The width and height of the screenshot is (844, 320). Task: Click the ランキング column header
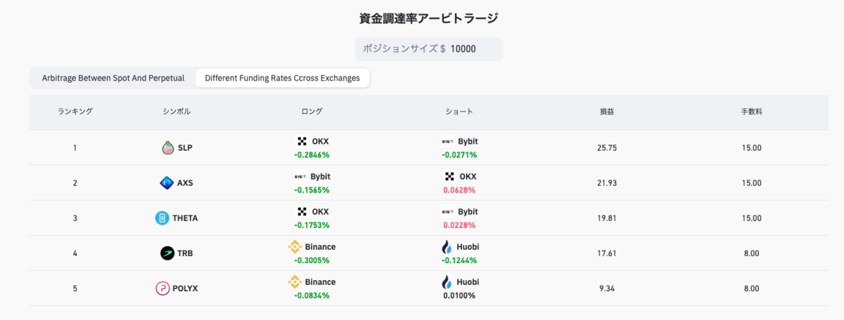pyautogui.click(x=75, y=112)
